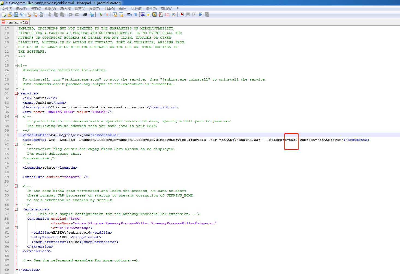Open the 工具(O) menu
The height and width of the screenshot is (274, 400).
pyautogui.click(x=109, y=9)
